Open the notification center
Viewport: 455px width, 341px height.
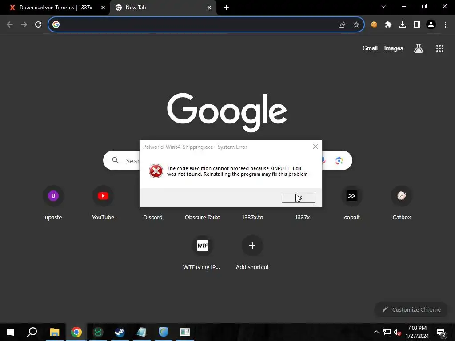(441, 332)
